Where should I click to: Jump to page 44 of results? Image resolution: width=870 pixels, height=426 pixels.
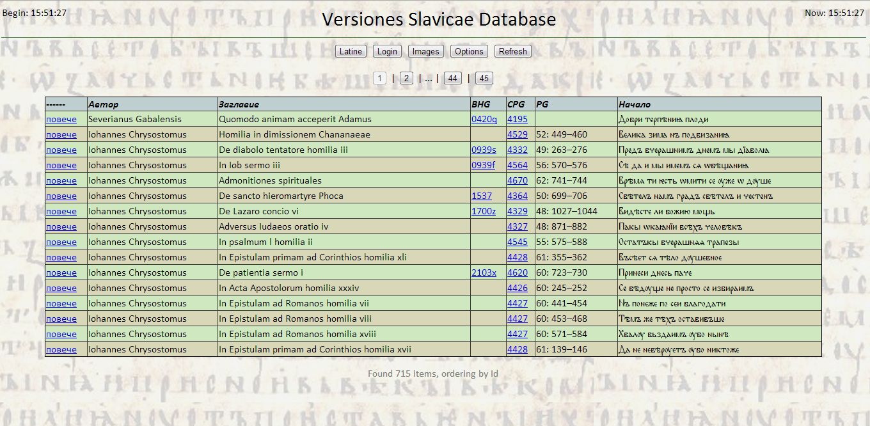[x=453, y=78]
